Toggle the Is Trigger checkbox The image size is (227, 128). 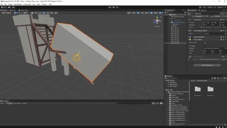pyautogui.click(x=204, y=46)
